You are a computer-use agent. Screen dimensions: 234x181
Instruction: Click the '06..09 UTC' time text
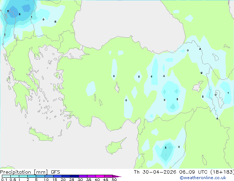coord(193,172)
